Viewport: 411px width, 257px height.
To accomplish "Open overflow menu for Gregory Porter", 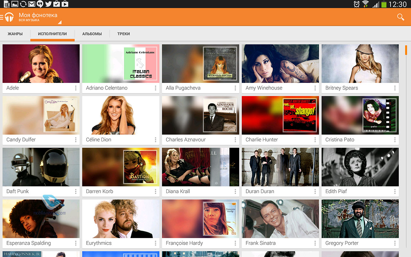I will (x=395, y=243).
